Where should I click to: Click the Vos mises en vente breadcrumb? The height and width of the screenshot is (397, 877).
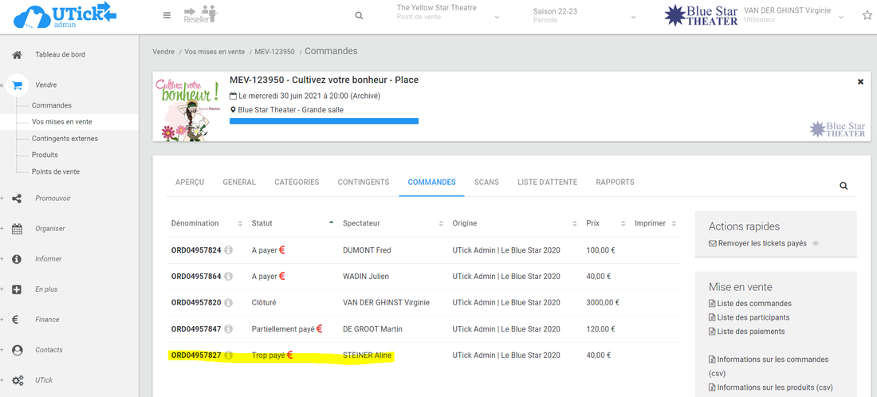(x=214, y=52)
